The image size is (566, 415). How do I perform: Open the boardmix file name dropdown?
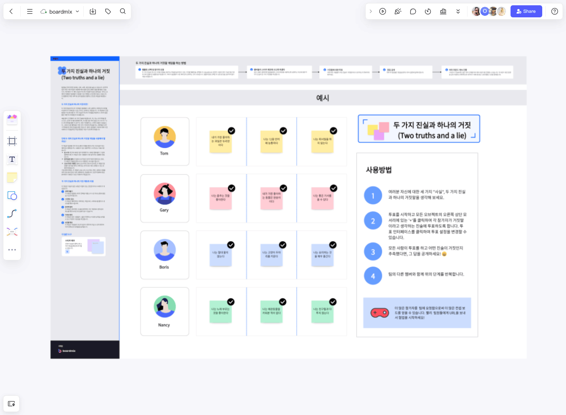coord(60,12)
